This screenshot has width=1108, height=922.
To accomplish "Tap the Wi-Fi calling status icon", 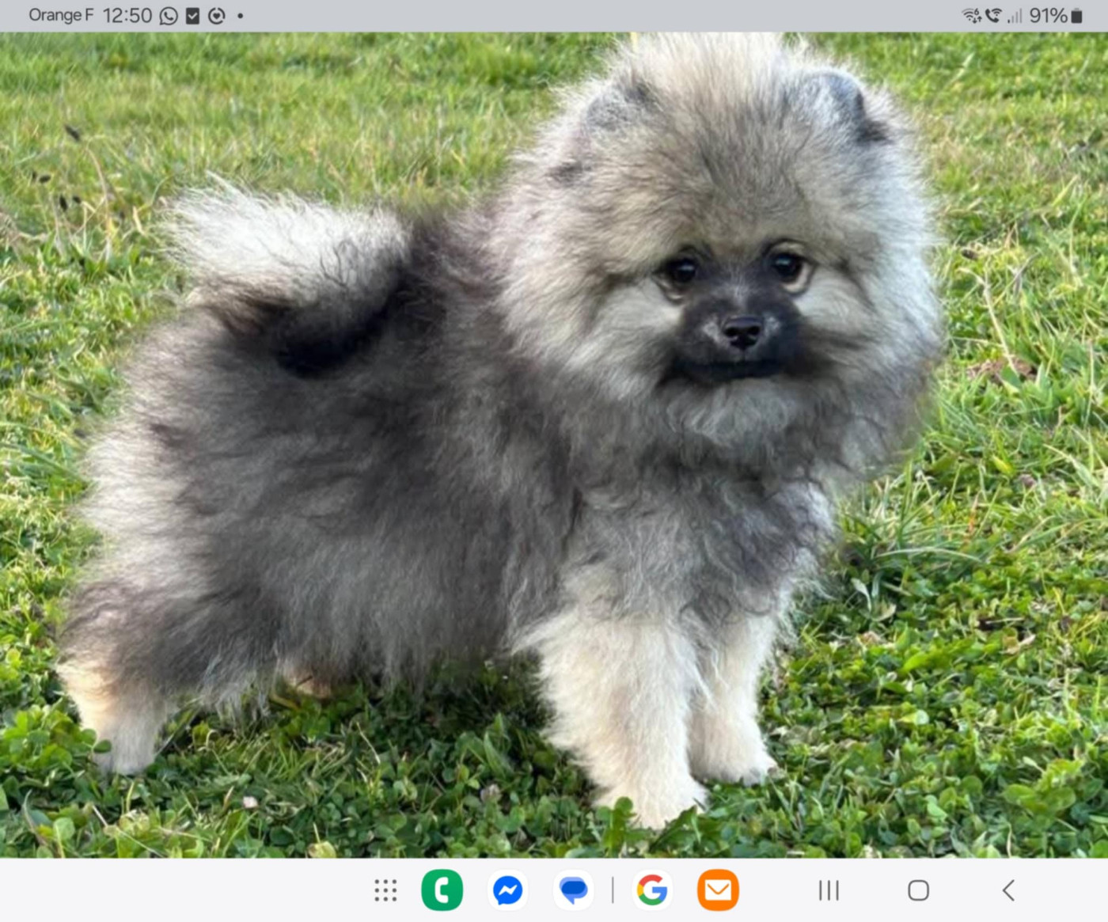I will [993, 16].
